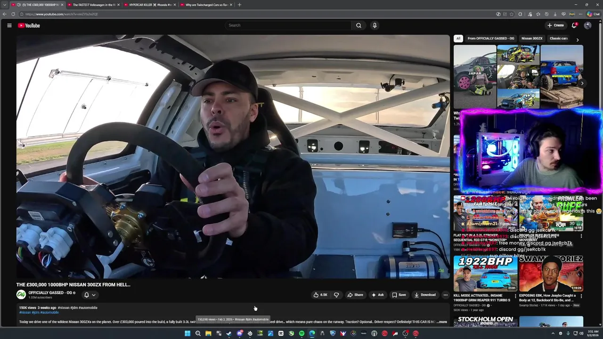The height and width of the screenshot is (339, 603).
Task: Open Steam from the taskbar
Action: (229, 333)
